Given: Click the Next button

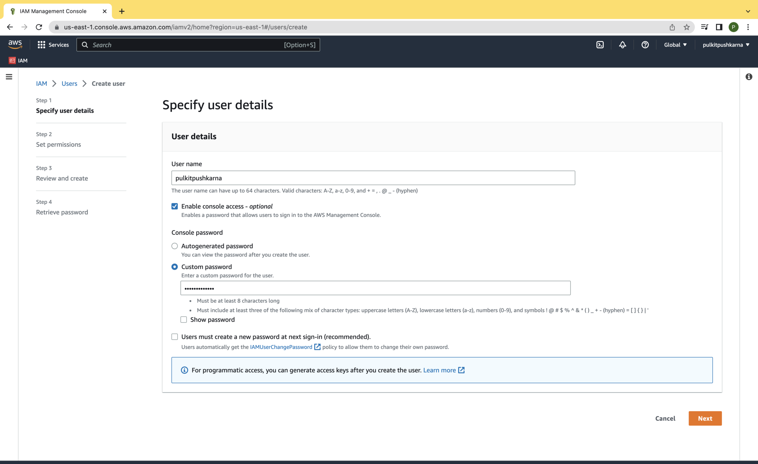Looking at the screenshot, I should [705, 418].
